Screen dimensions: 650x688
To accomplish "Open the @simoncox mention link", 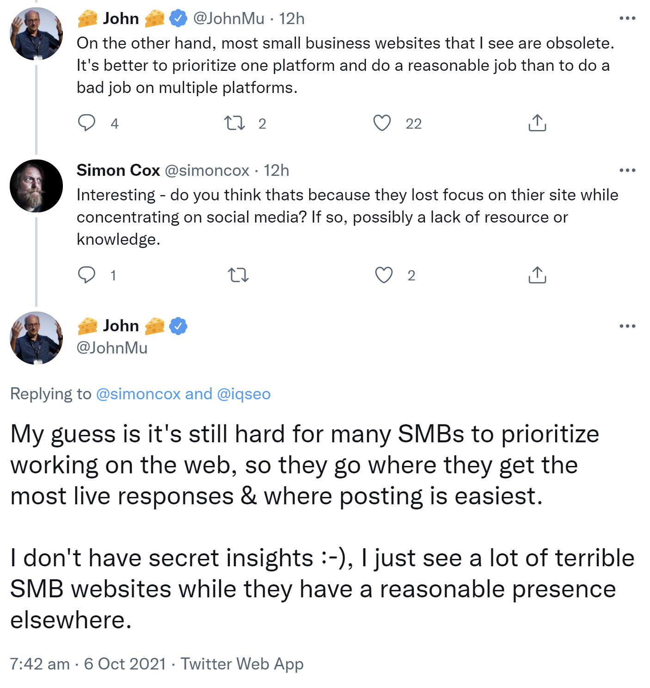I will click(x=138, y=394).
